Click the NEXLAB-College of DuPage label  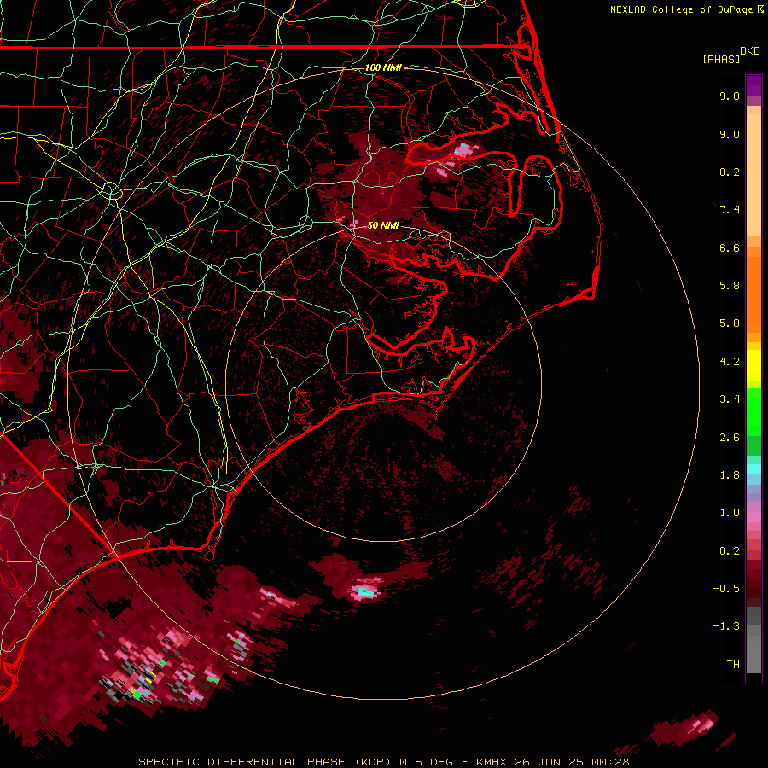(x=683, y=9)
